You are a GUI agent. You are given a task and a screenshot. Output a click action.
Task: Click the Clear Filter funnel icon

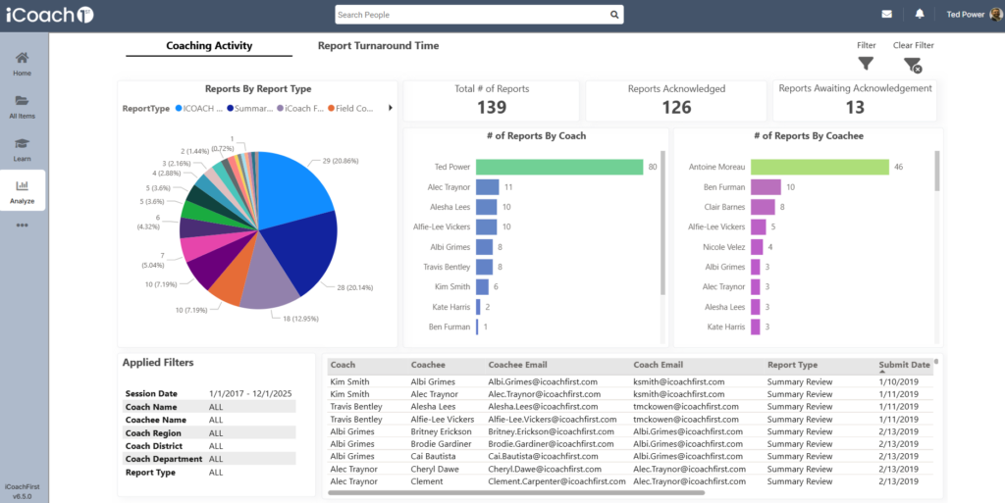pyautogui.click(x=912, y=65)
